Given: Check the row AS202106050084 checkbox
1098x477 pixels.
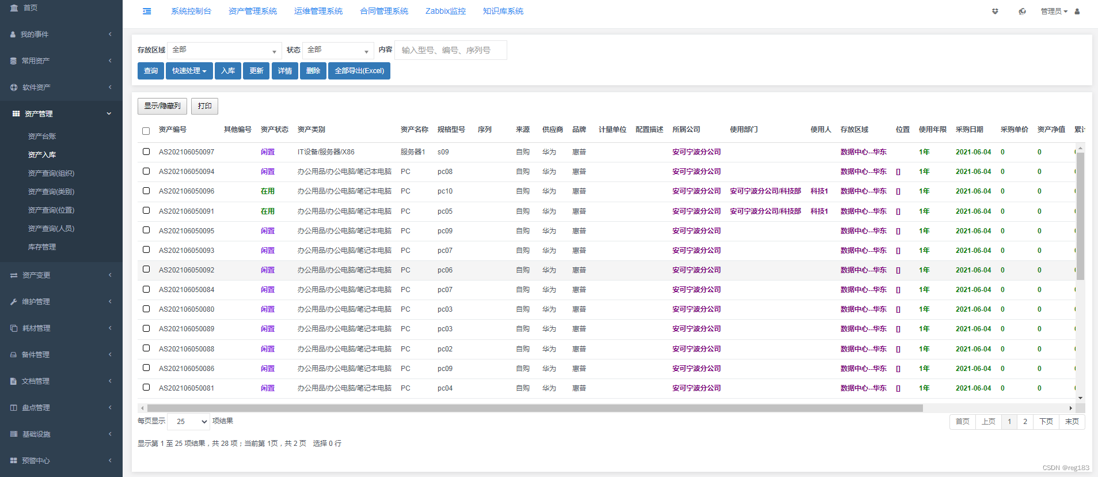Looking at the screenshot, I should pos(146,289).
